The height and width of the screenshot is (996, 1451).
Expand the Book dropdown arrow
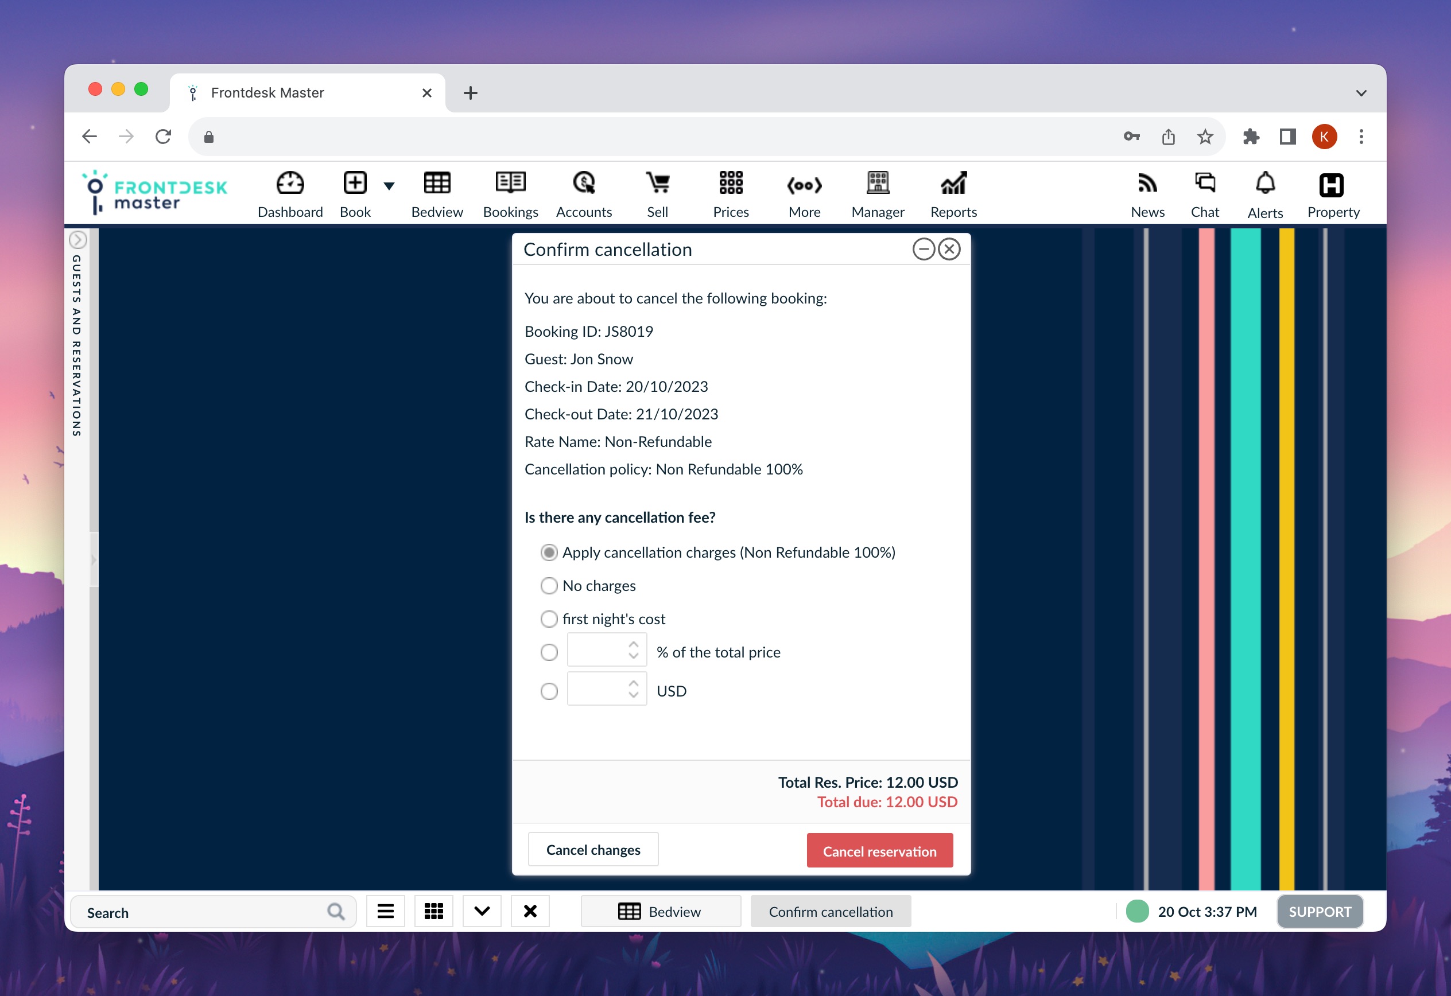(x=389, y=186)
